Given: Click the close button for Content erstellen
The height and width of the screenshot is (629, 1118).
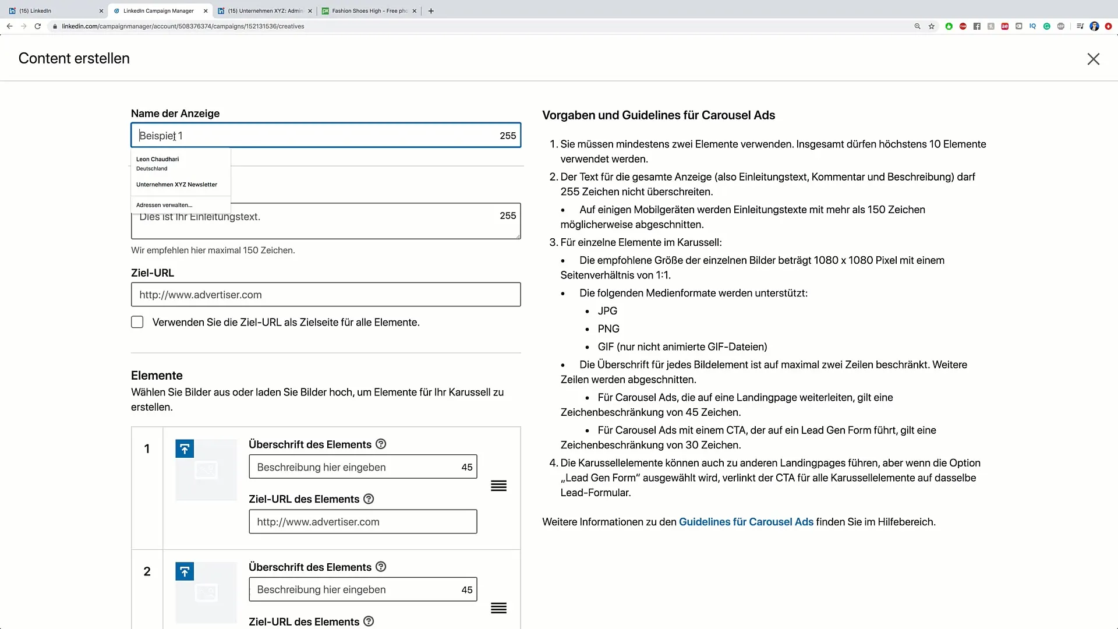Looking at the screenshot, I should click(x=1092, y=58).
